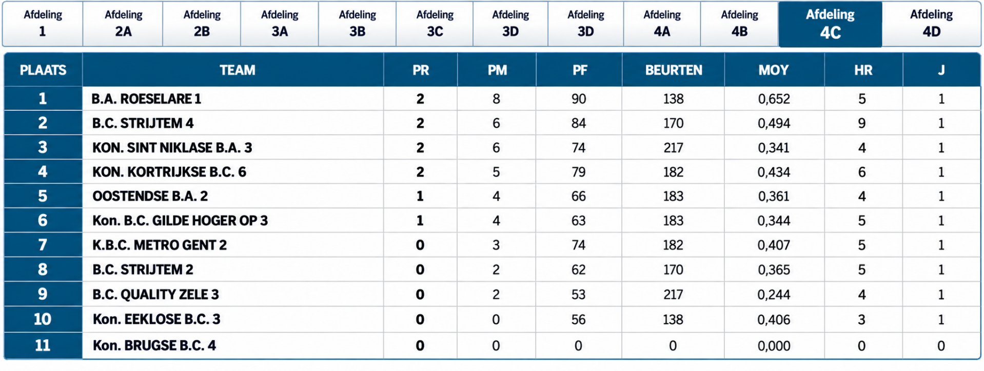This screenshot has width=984, height=371.
Task: Go to the Afdeling 3A tab
Action: coord(280,24)
